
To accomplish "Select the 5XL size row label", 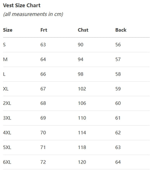I will coord(7,148).
